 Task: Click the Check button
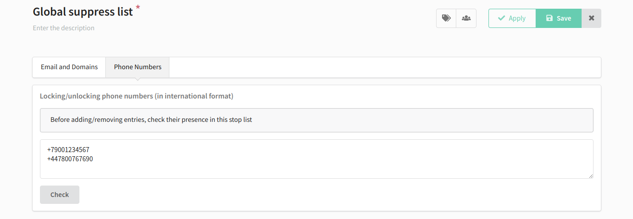[x=60, y=195]
